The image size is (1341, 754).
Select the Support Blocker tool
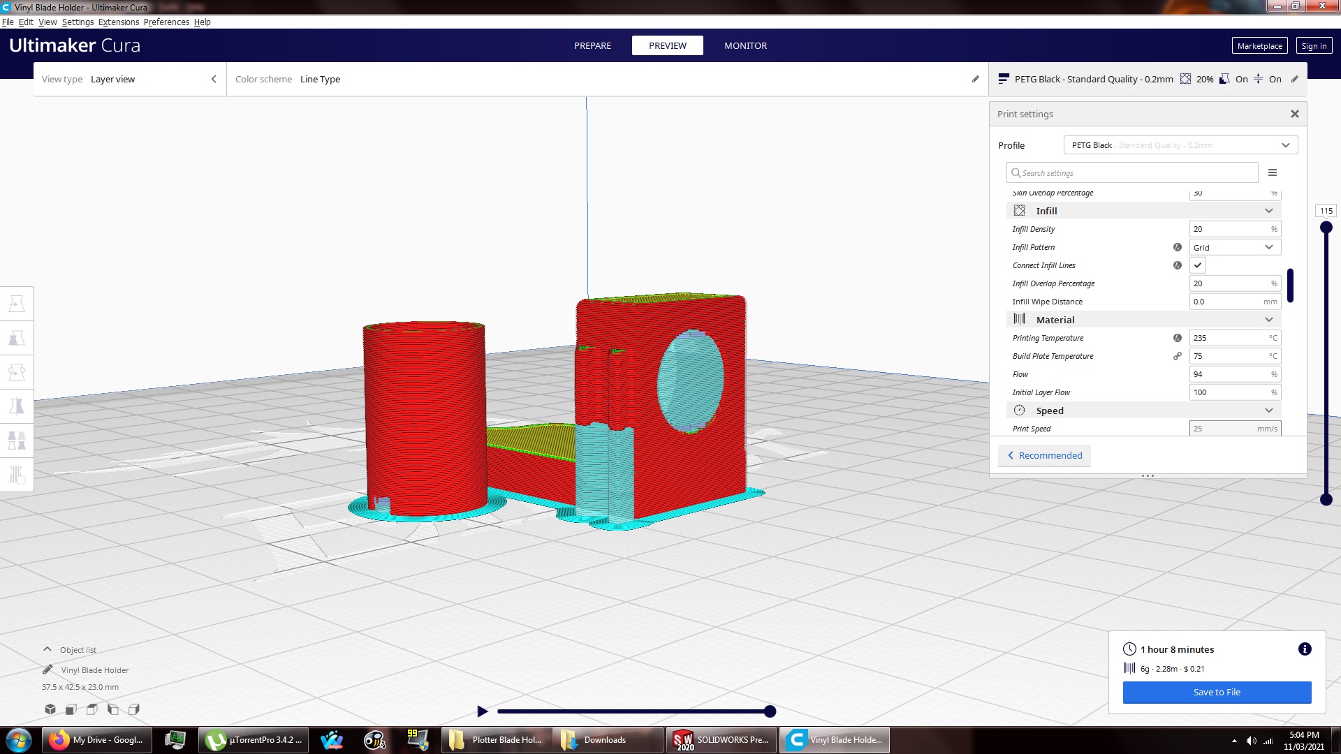coord(17,475)
